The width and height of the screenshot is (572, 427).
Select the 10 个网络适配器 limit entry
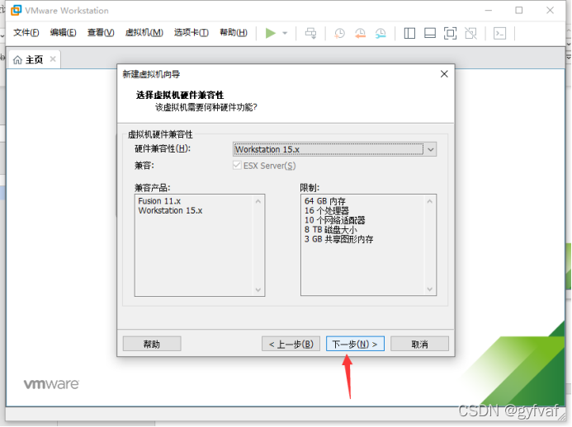(x=334, y=220)
